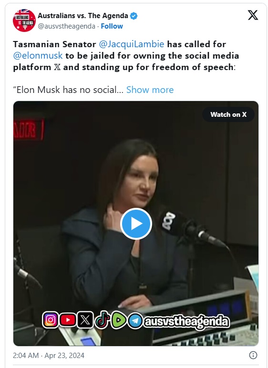This screenshot has height=368, width=268.
Task: Open the tweet info icon
Action: coord(253,355)
